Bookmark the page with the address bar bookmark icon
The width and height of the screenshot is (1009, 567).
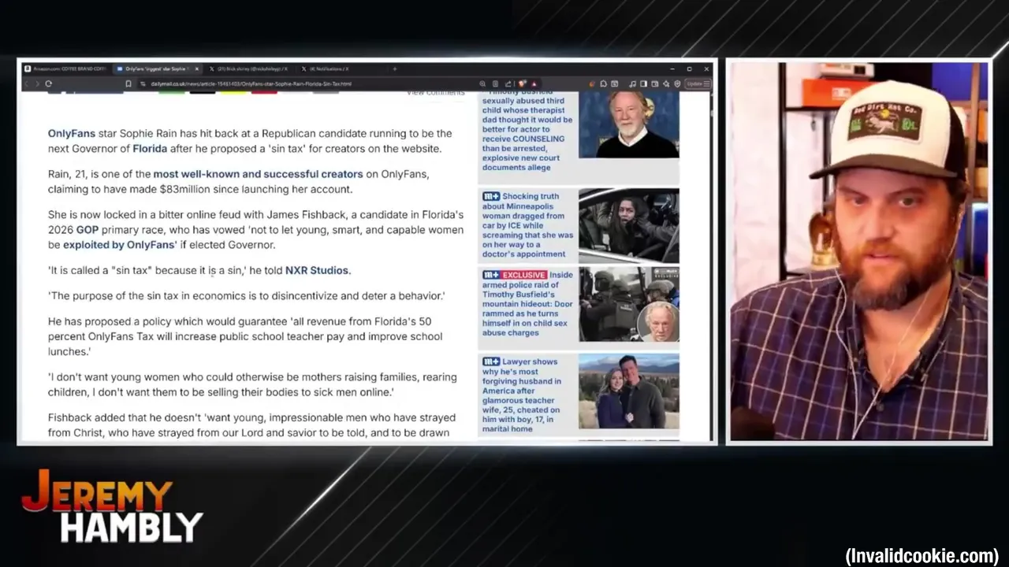click(128, 83)
